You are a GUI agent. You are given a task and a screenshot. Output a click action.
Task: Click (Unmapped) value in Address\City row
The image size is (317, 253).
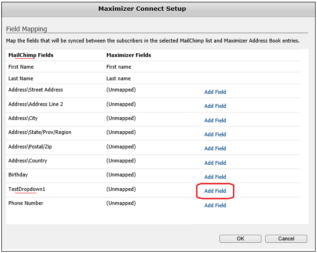pos(121,118)
